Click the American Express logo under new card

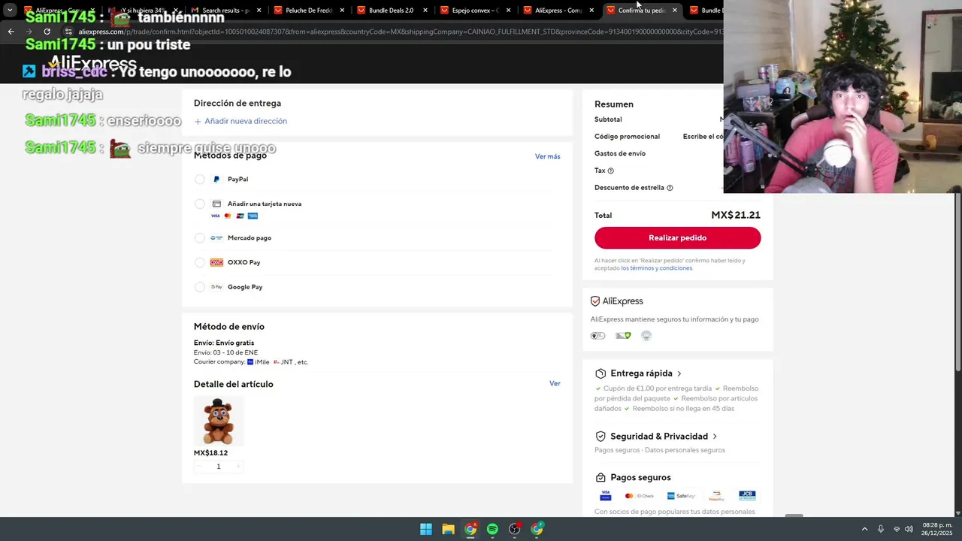(x=253, y=216)
